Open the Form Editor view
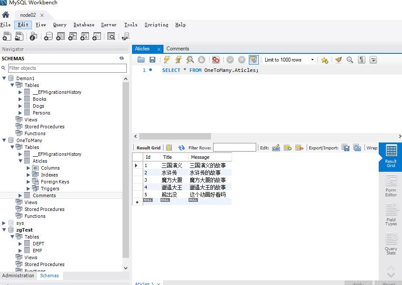Viewport: 402px width, 285px height. (x=391, y=186)
